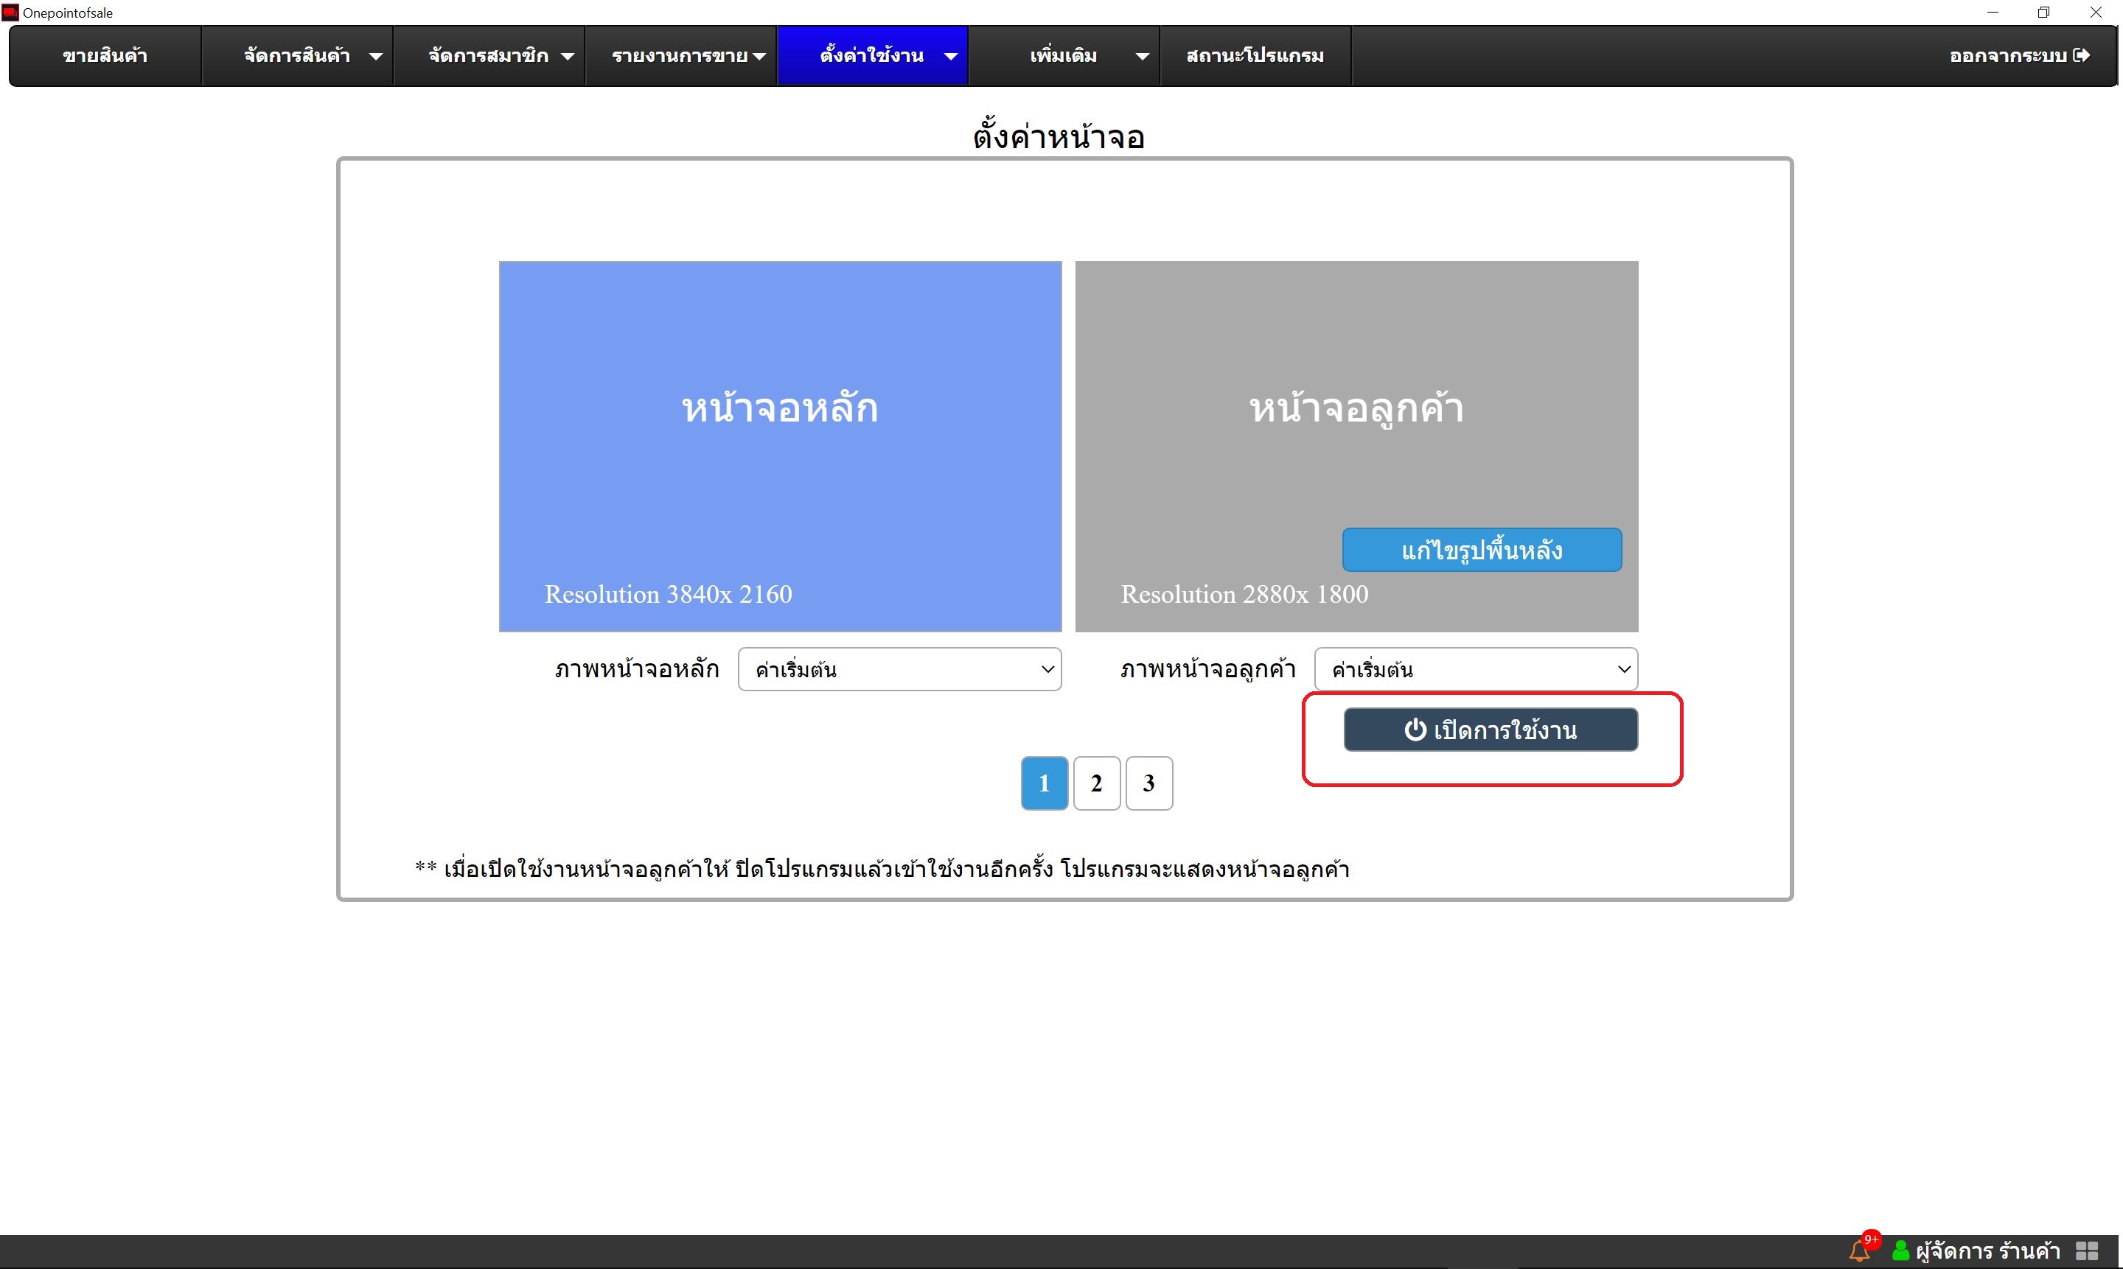The image size is (2123, 1269).
Task: Open ภาพหน้าจอหลัก combo box
Action: pos(900,668)
